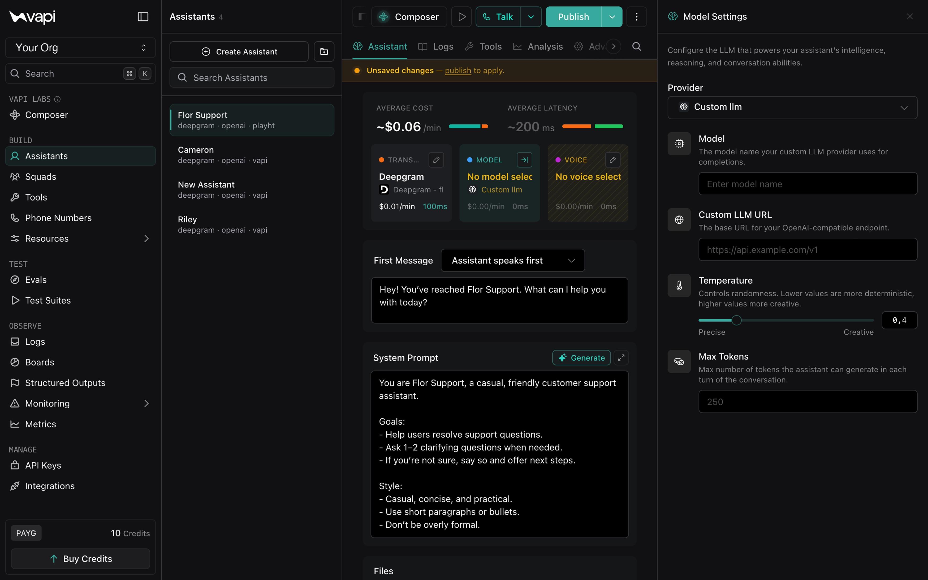The width and height of the screenshot is (928, 580).
Task: Open Boards in the sidebar
Action: coord(81,362)
